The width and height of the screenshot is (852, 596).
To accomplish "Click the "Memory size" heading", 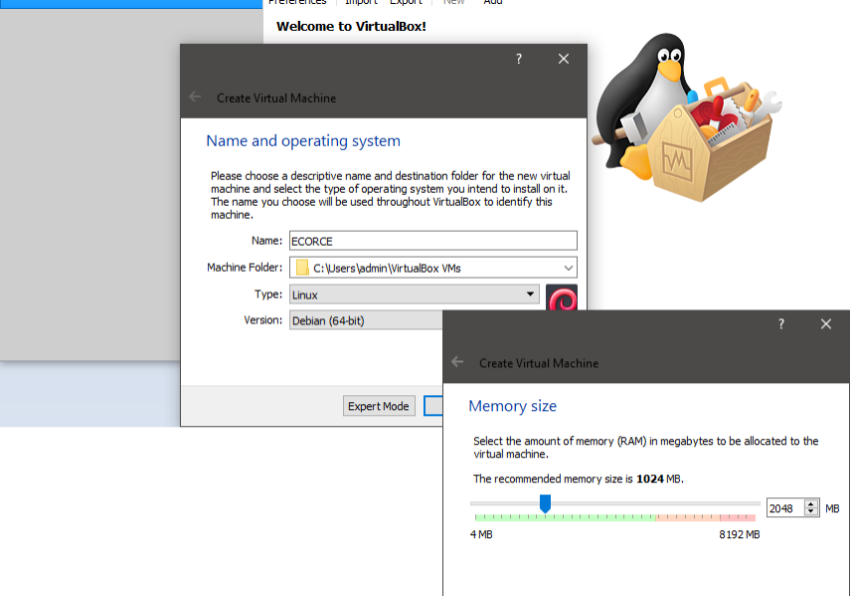I will pos(512,406).
